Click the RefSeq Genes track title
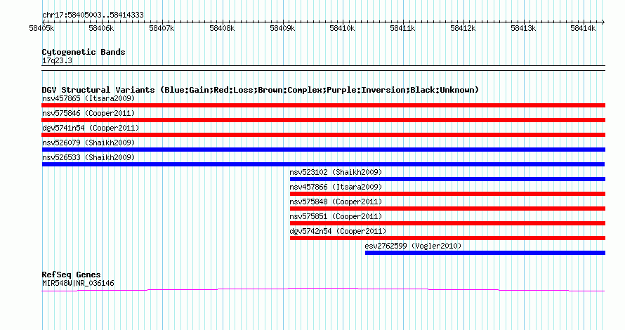The height and width of the screenshot is (330, 625). click(71, 275)
